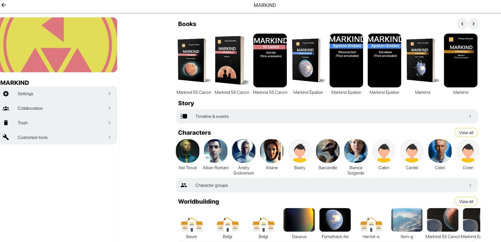Click View all for Characters
Image resolution: width=501 pixels, height=242 pixels.
[466, 132]
